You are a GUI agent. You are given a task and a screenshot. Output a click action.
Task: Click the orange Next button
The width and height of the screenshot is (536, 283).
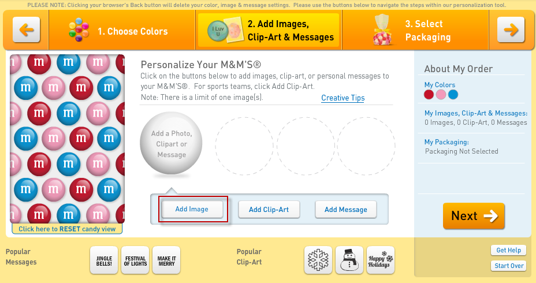pyautogui.click(x=474, y=215)
